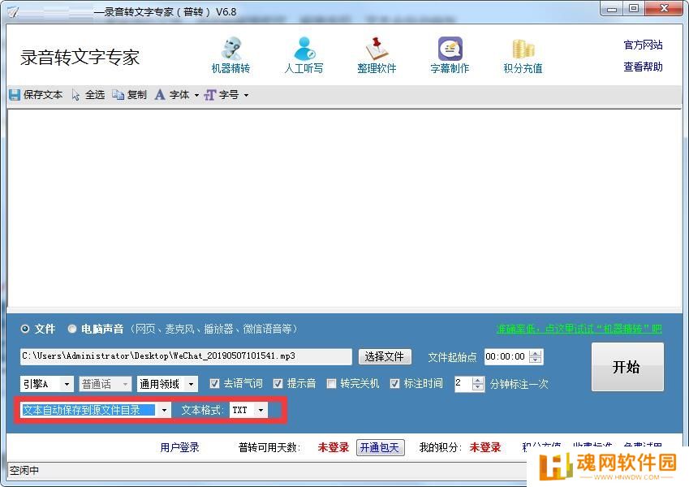Click the 字幕制作 label
The width and height of the screenshot is (689, 487).
click(x=450, y=68)
